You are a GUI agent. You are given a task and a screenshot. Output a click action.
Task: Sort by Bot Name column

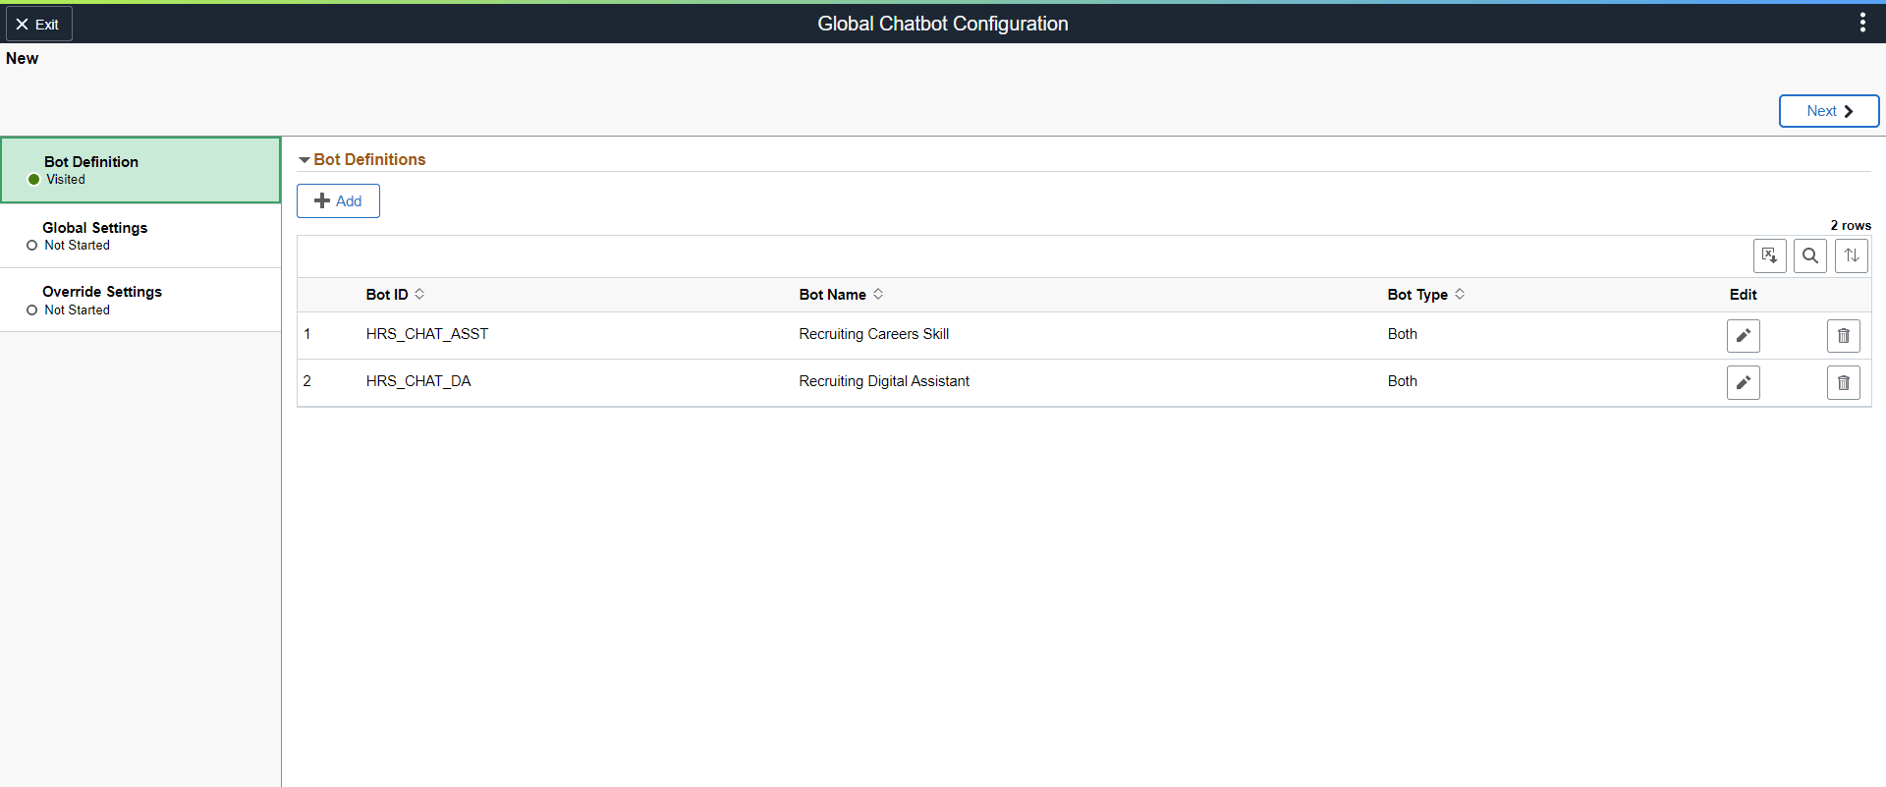(841, 295)
